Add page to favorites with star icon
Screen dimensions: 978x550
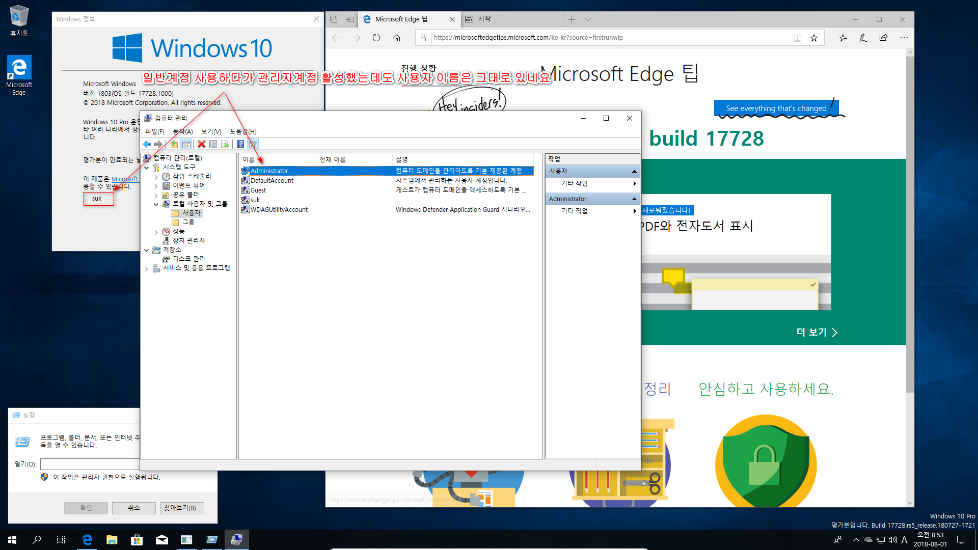(x=814, y=38)
